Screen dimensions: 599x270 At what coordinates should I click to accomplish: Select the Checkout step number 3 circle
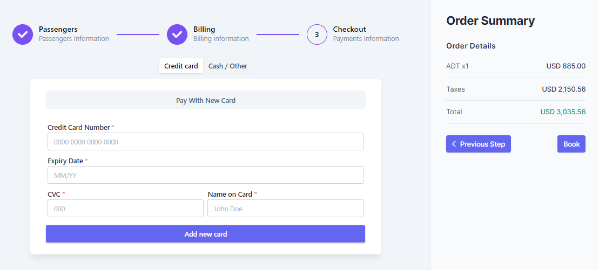317,34
